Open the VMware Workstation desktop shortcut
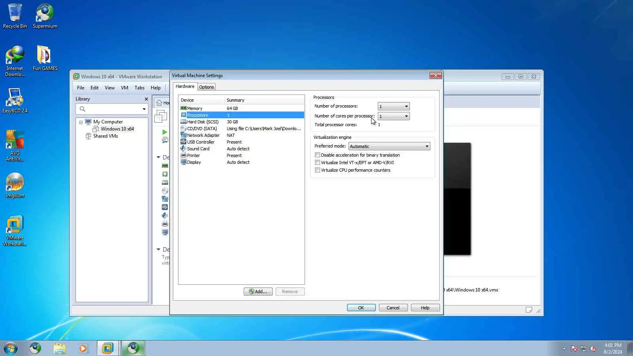633x356 pixels. pos(15,231)
